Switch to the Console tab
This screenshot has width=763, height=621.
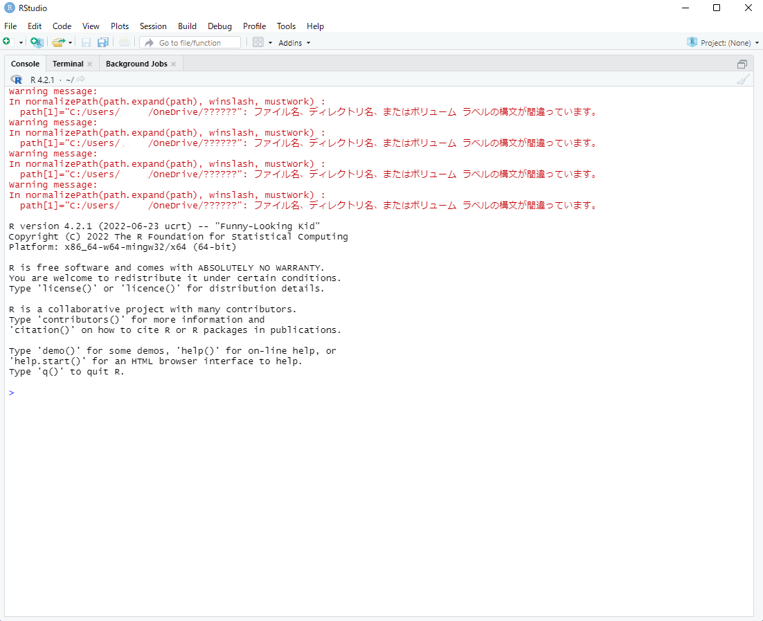pos(26,64)
